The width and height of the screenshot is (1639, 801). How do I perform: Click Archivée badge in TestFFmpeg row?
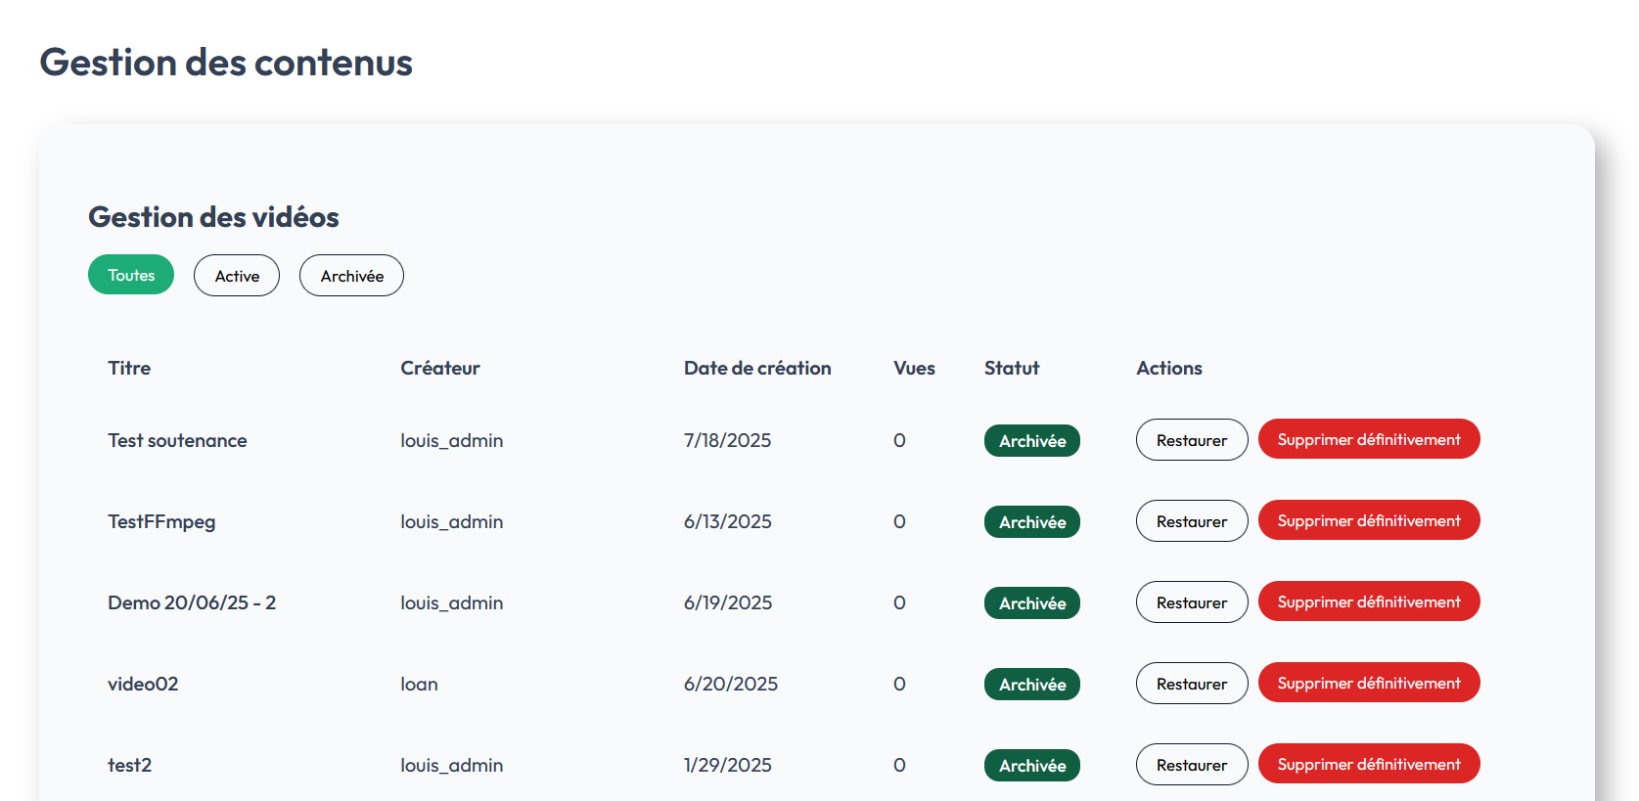1032,522
